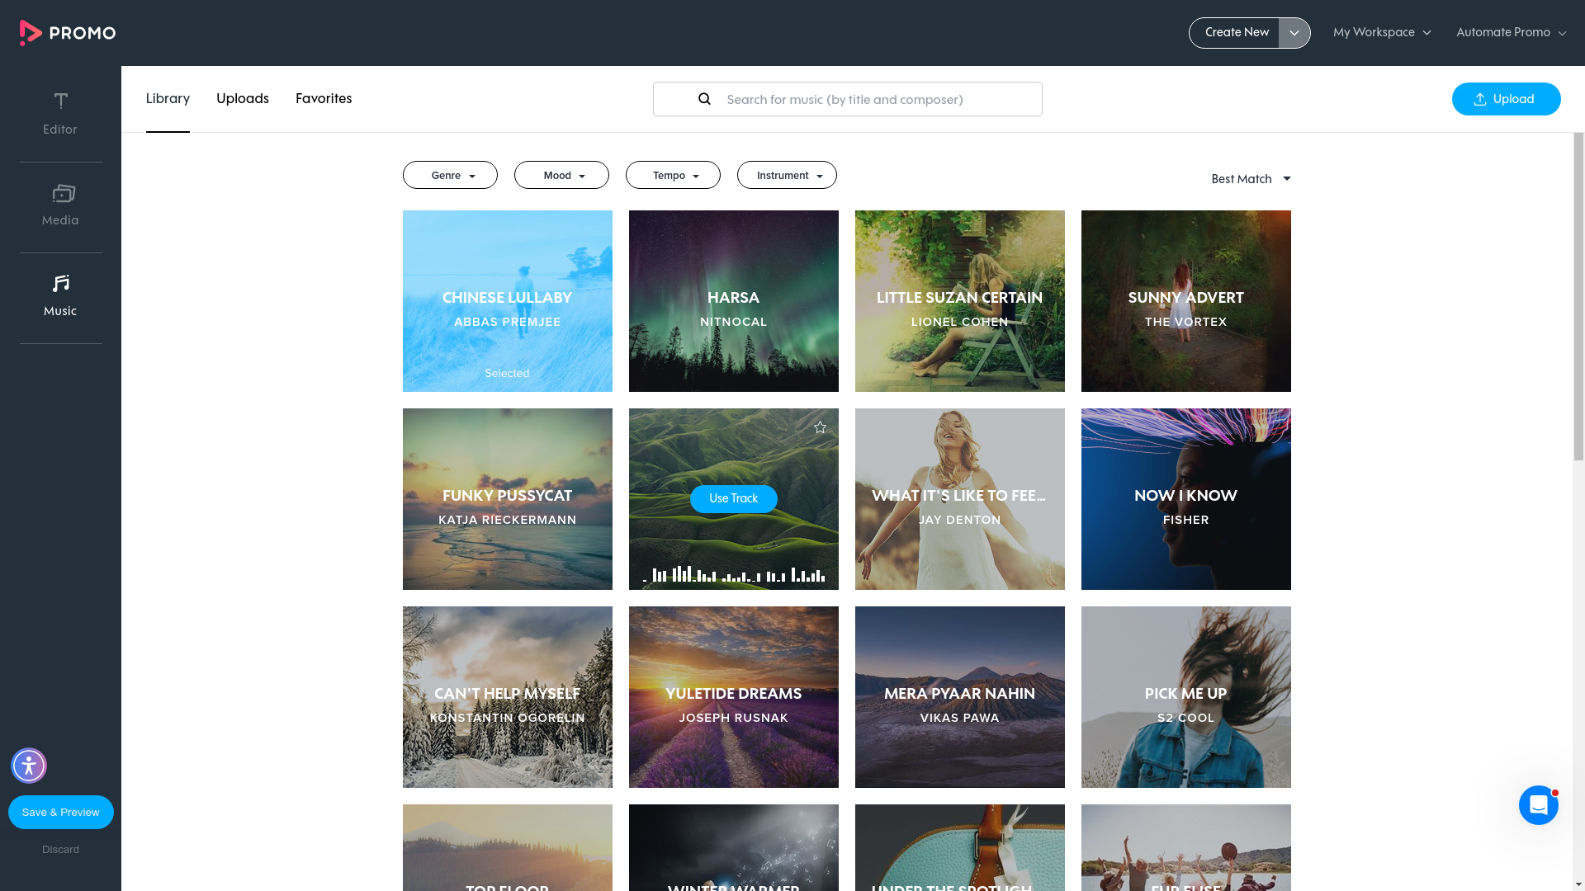Select the Little Suzan Certain track
Screen dimensions: 1585x891
coord(960,301)
